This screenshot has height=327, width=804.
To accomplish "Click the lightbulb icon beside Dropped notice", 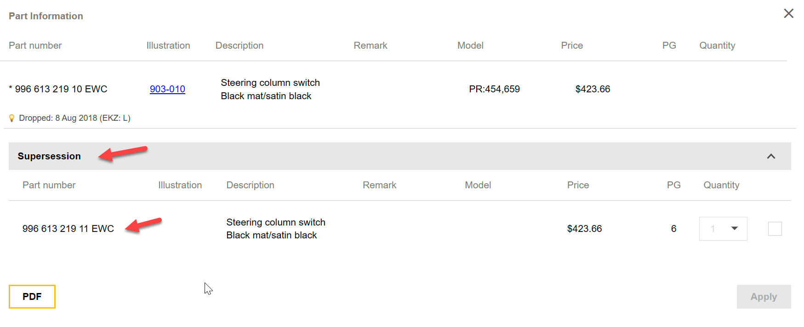I will click(x=12, y=118).
